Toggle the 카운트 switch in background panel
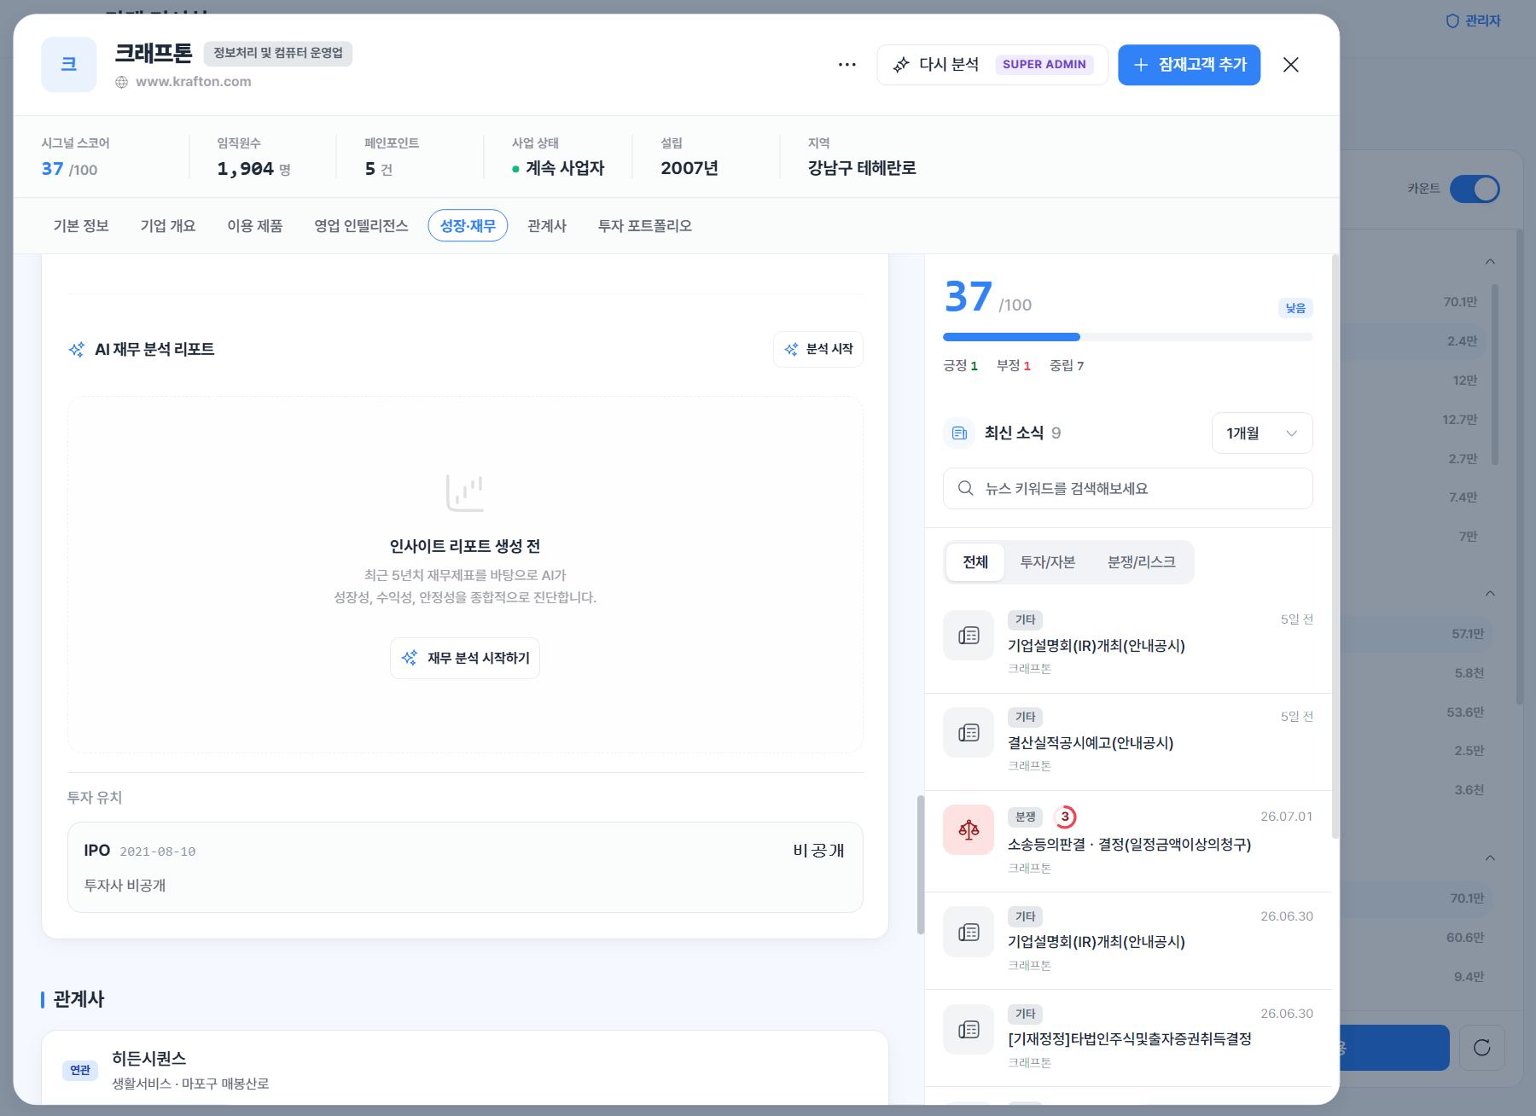This screenshot has width=1536, height=1116. tap(1475, 189)
